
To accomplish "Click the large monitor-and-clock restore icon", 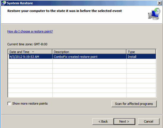I will point(154,14).
